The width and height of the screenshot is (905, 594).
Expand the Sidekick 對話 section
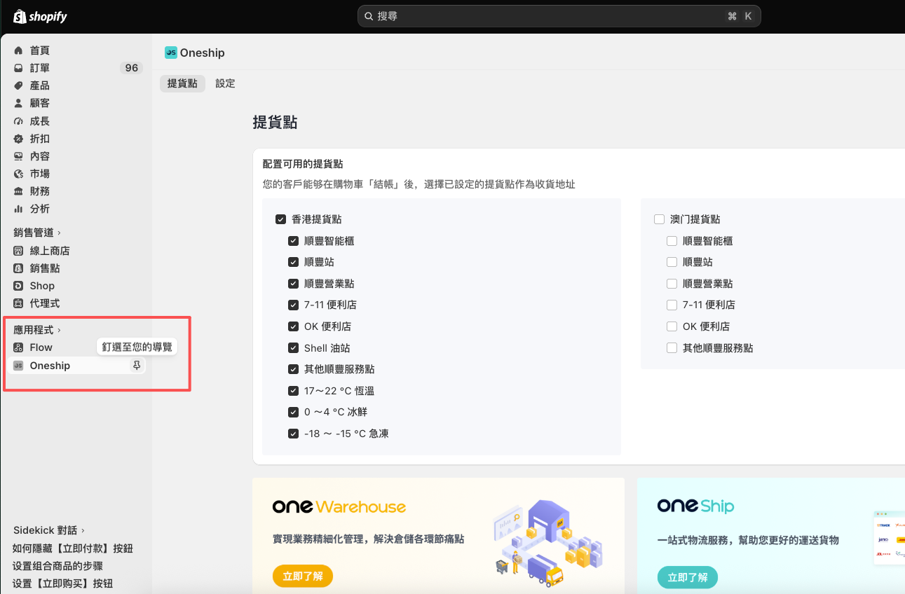tap(49, 530)
